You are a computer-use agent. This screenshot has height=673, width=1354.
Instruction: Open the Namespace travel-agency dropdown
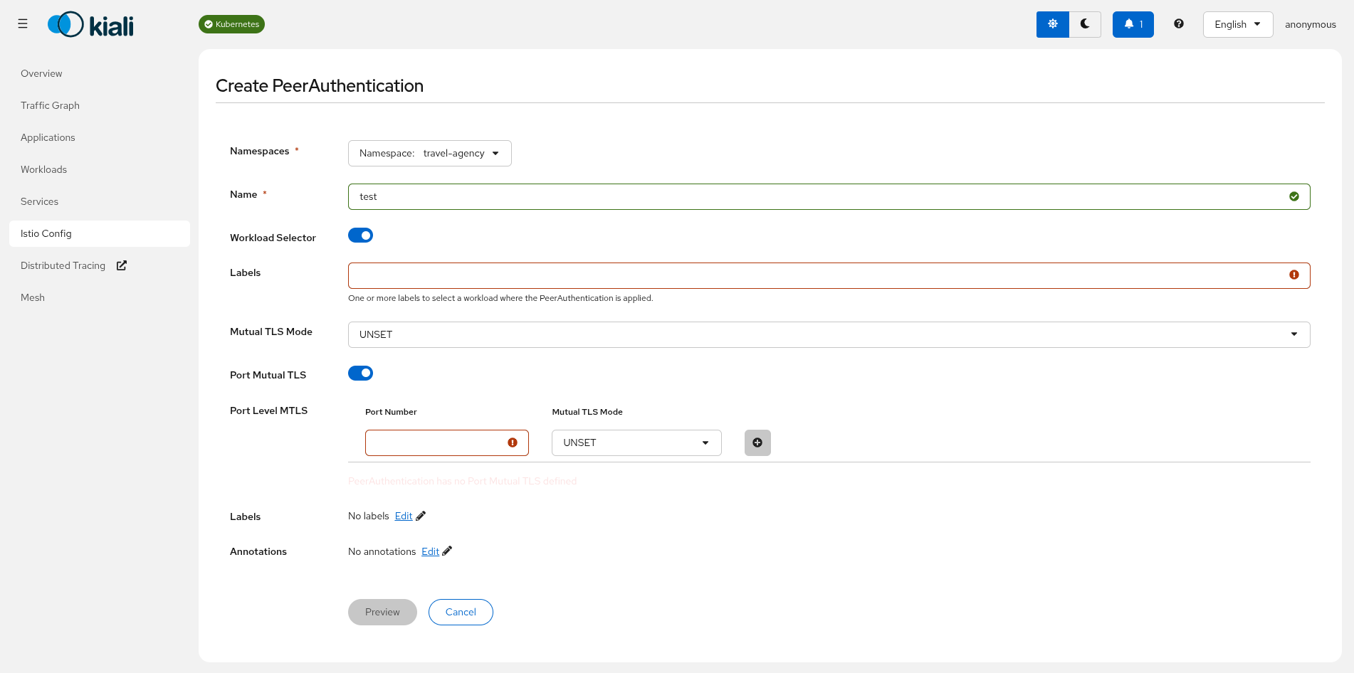point(429,153)
